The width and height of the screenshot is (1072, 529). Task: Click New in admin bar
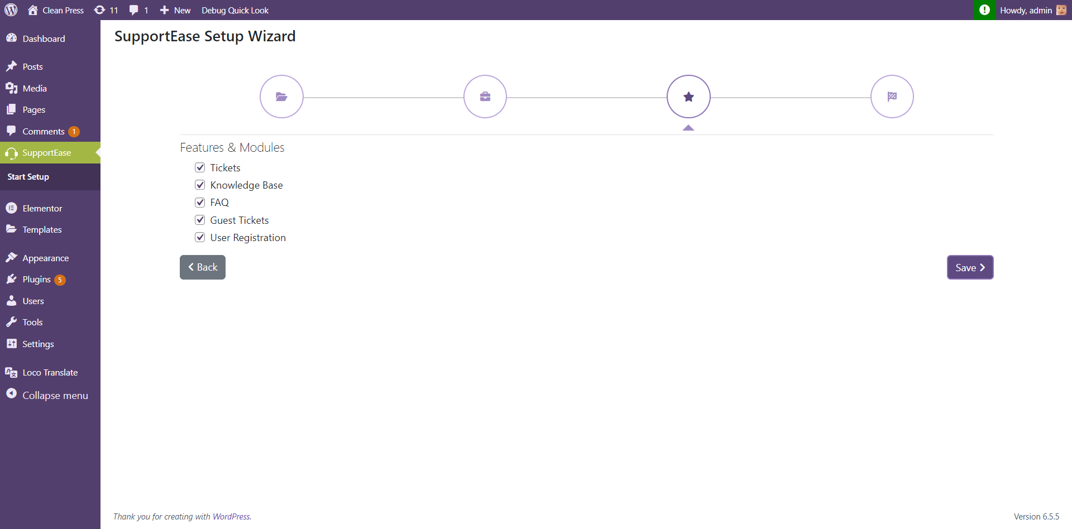(x=182, y=10)
